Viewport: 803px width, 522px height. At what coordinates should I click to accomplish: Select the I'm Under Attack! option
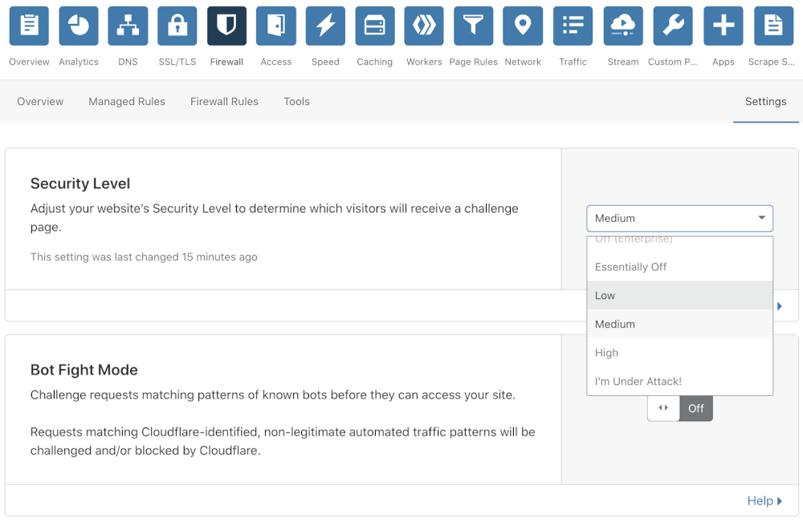[679, 382]
